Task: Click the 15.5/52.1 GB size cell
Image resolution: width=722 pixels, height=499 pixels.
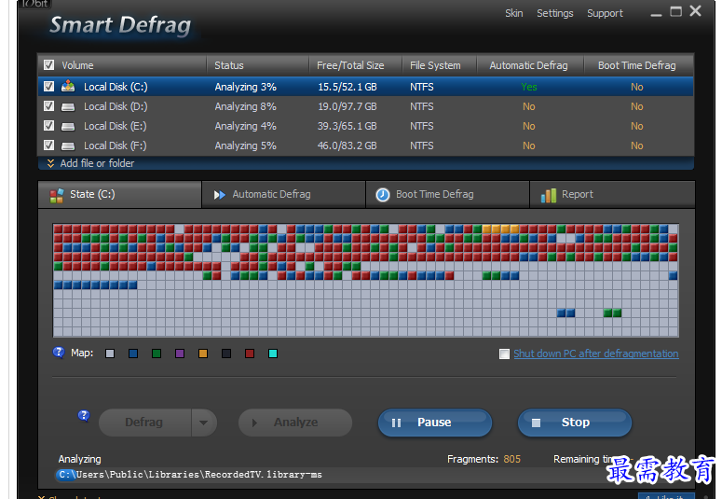Action: click(x=347, y=87)
